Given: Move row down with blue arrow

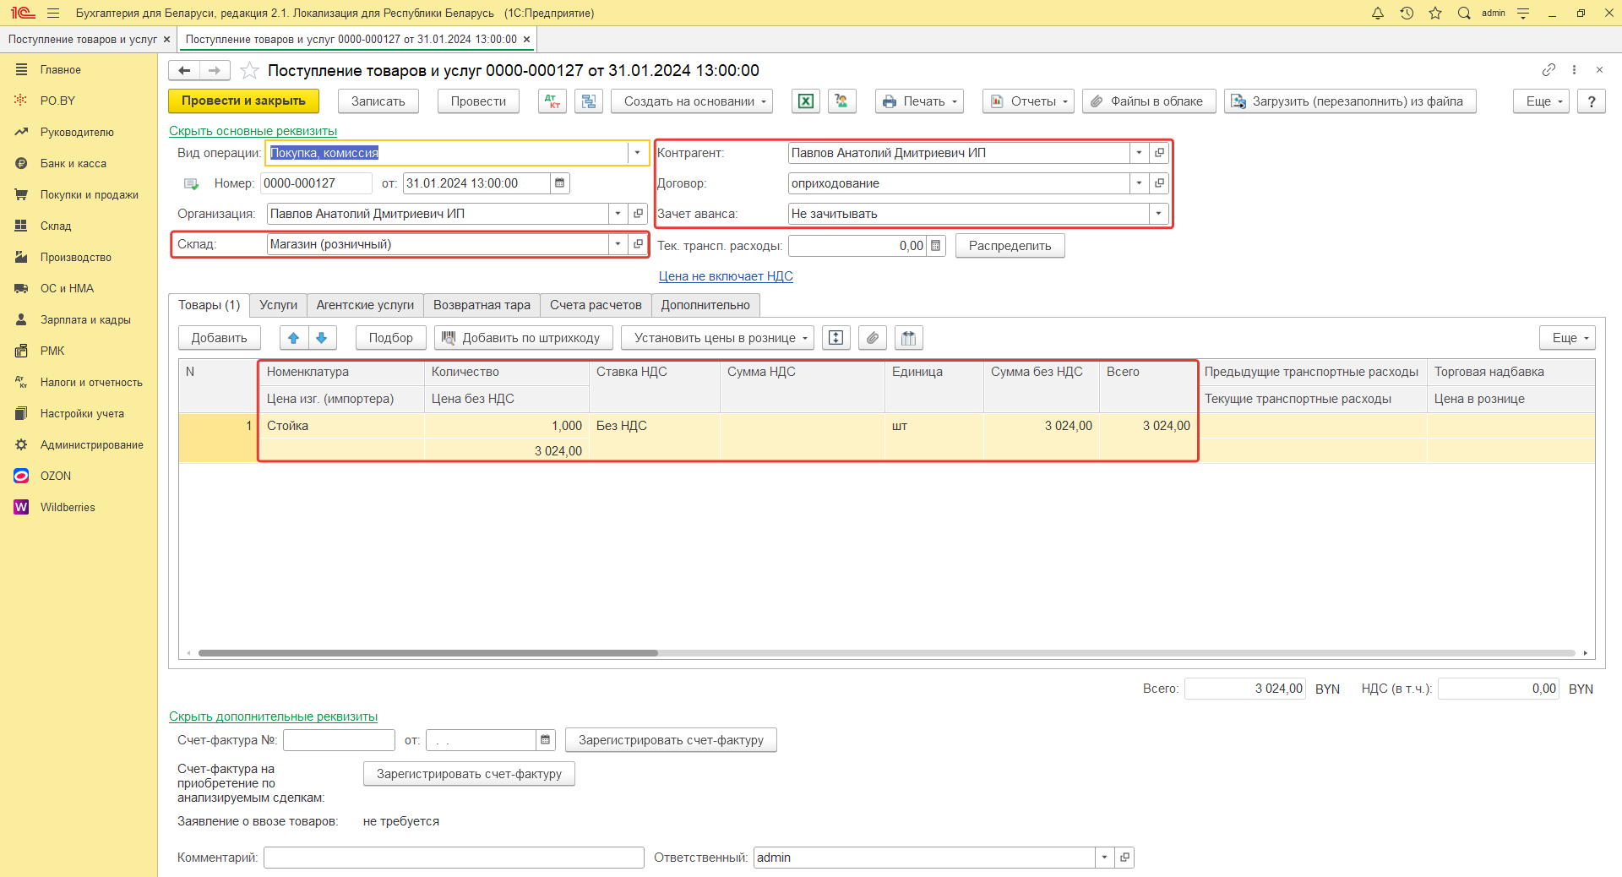Looking at the screenshot, I should pos(322,338).
